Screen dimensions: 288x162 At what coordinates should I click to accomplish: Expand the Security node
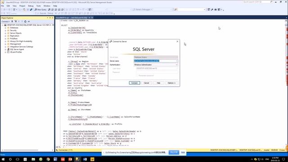5,31
